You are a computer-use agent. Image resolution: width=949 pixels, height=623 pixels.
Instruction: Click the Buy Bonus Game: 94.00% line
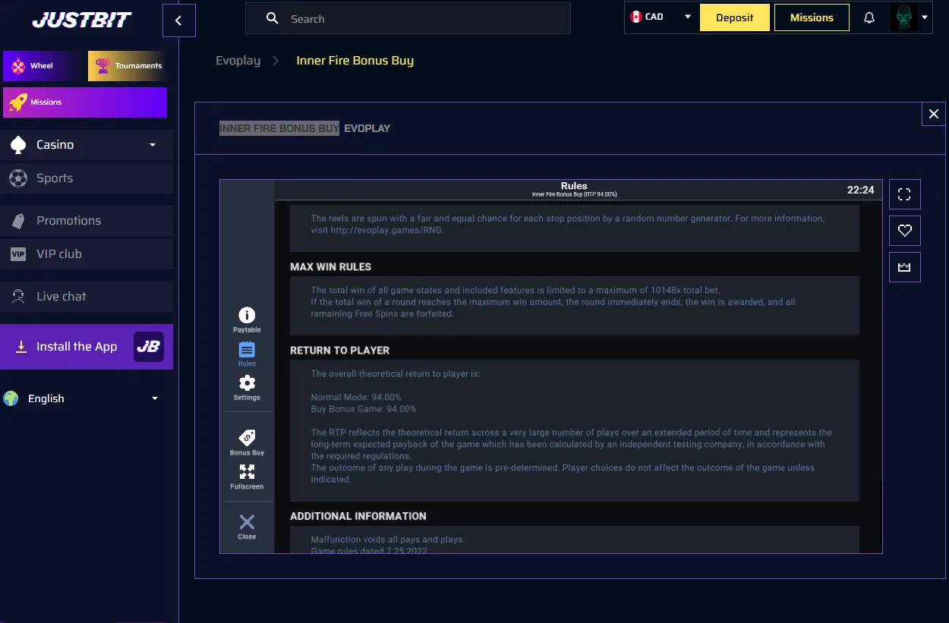coord(364,409)
